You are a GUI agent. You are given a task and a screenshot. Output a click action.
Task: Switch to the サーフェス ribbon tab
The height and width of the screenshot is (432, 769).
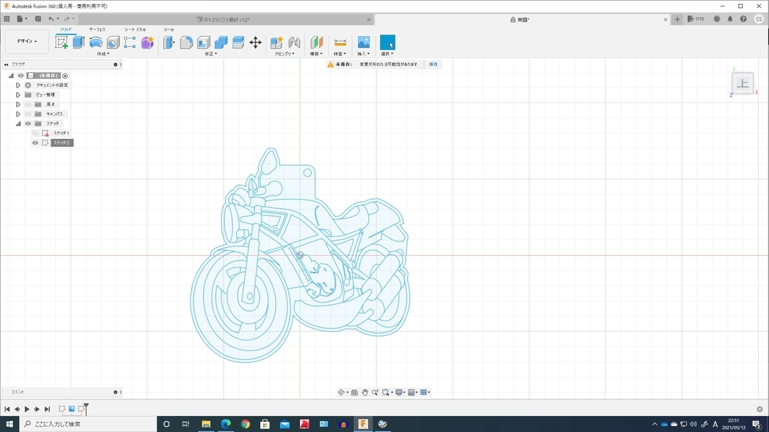click(97, 29)
